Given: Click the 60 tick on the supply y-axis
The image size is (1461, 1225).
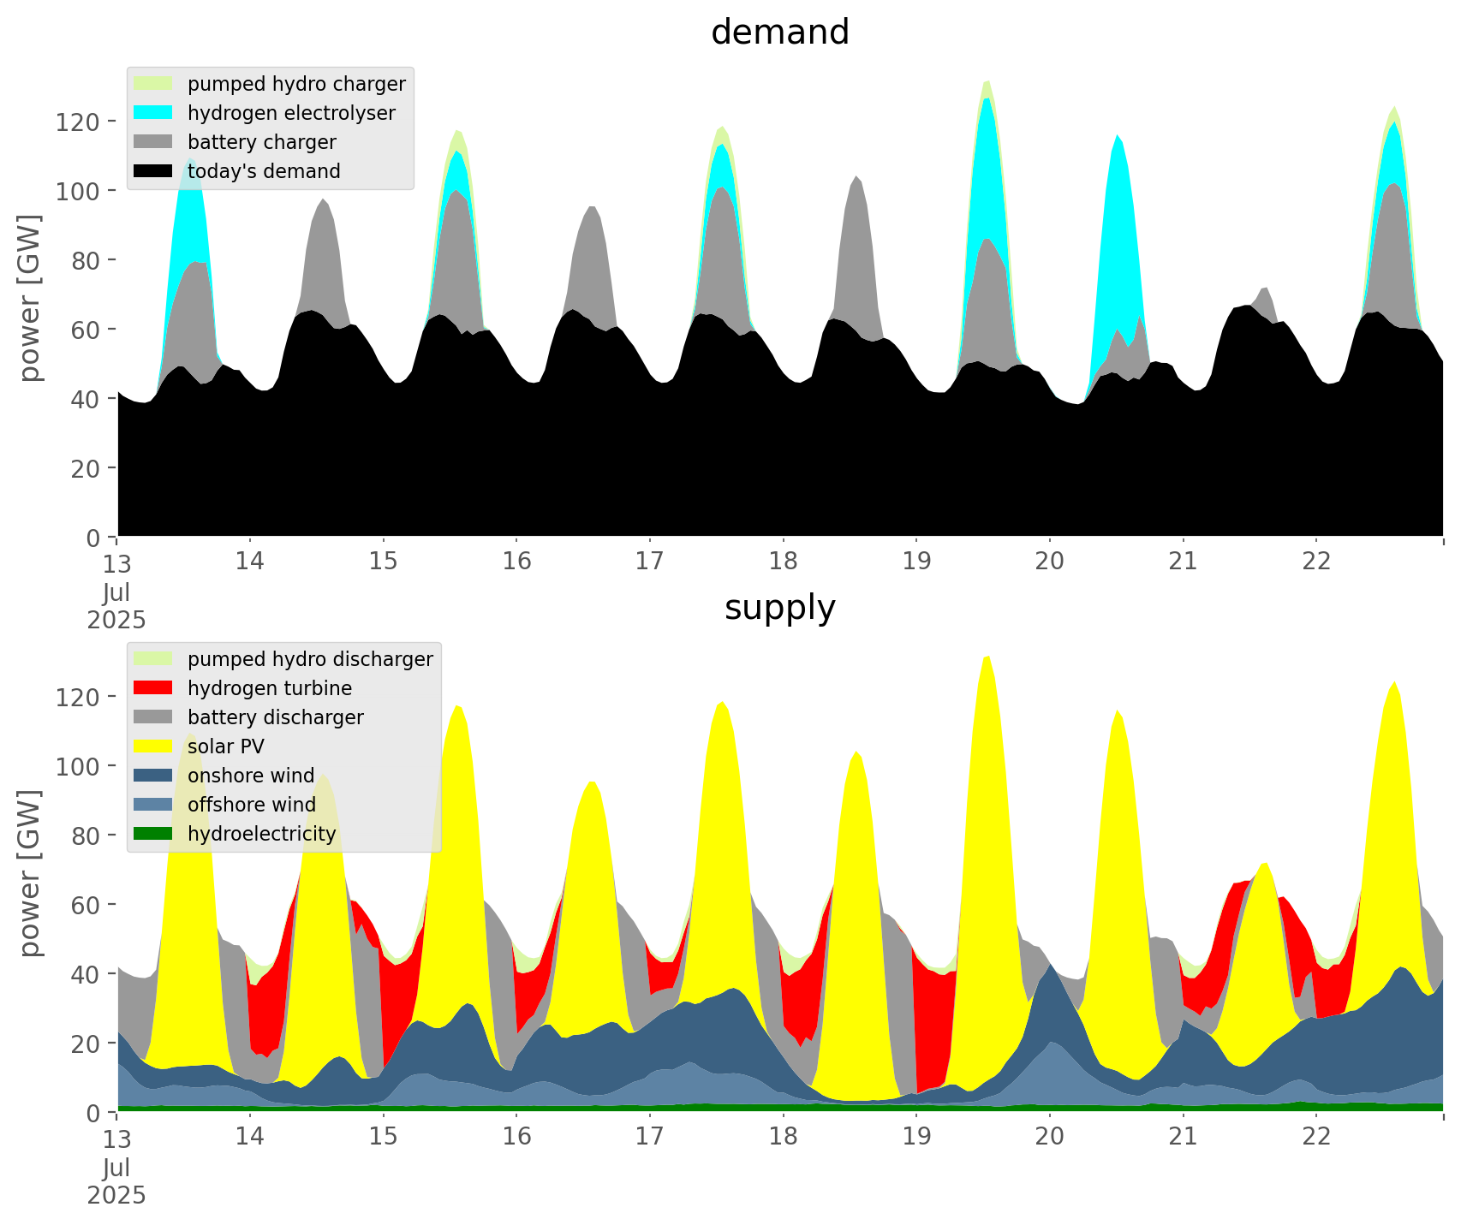Looking at the screenshot, I should [x=84, y=905].
